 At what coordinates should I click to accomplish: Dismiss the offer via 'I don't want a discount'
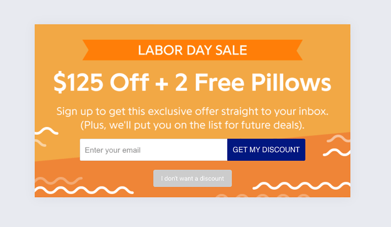pyautogui.click(x=192, y=178)
